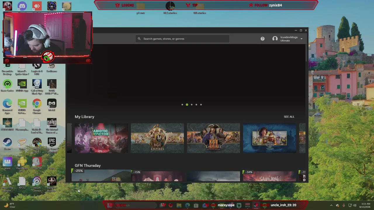
Task: Open Buckshot Roulette desktop shortcut
Action: (x=52, y=184)
